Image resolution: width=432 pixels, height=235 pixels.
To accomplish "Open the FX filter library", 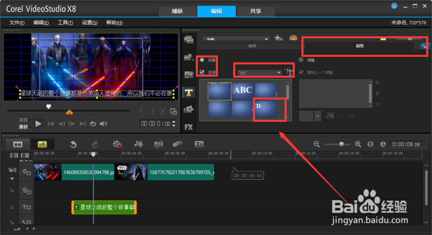I will coord(189,127).
